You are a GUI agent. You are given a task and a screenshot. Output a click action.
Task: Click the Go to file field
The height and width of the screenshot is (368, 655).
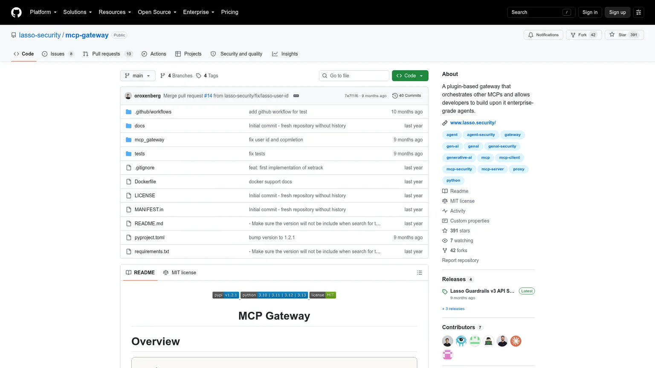click(x=354, y=76)
